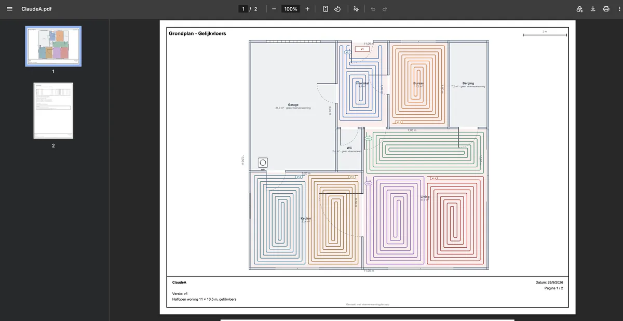This screenshot has height=321, width=623.
Task: Click the 100% zoom level field
Action: (x=291, y=9)
